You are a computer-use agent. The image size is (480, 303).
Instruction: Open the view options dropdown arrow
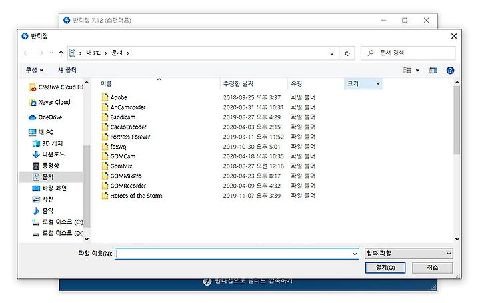point(417,71)
